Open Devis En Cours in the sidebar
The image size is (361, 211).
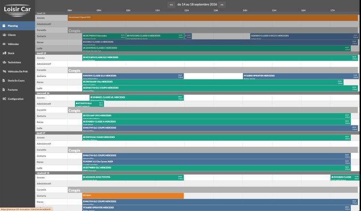pos(17,81)
